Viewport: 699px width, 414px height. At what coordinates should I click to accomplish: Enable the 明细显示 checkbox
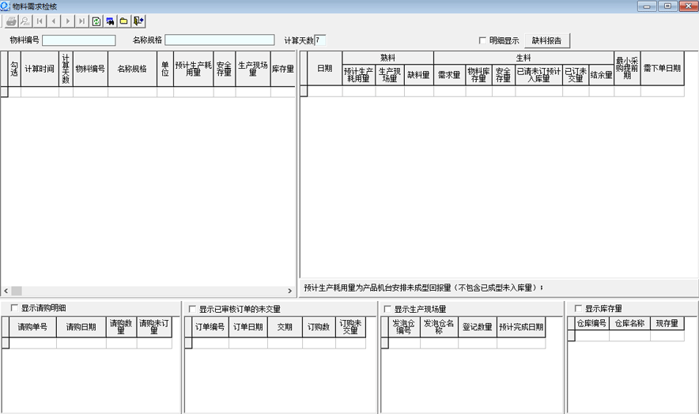(482, 40)
